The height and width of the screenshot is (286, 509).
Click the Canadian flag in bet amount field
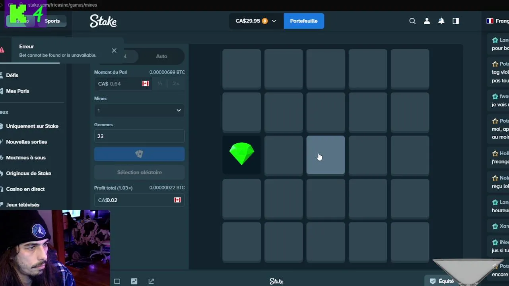[x=145, y=83]
